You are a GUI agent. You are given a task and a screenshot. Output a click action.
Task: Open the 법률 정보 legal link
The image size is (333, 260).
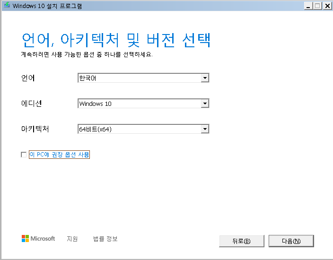(105, 239)
